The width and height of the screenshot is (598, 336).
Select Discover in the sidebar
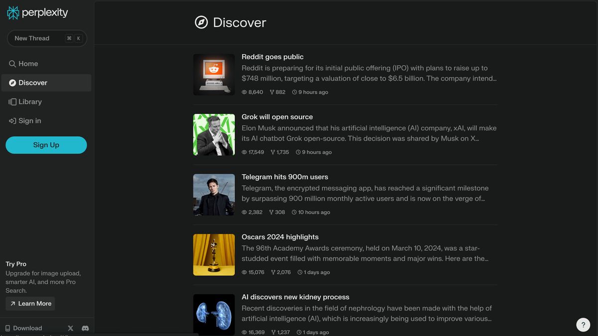[33, 83]
